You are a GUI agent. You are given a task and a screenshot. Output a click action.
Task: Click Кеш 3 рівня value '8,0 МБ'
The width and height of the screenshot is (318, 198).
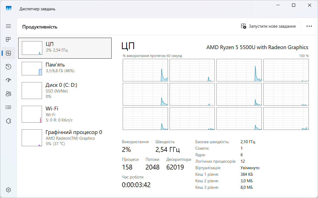click(x=246, y=187)
